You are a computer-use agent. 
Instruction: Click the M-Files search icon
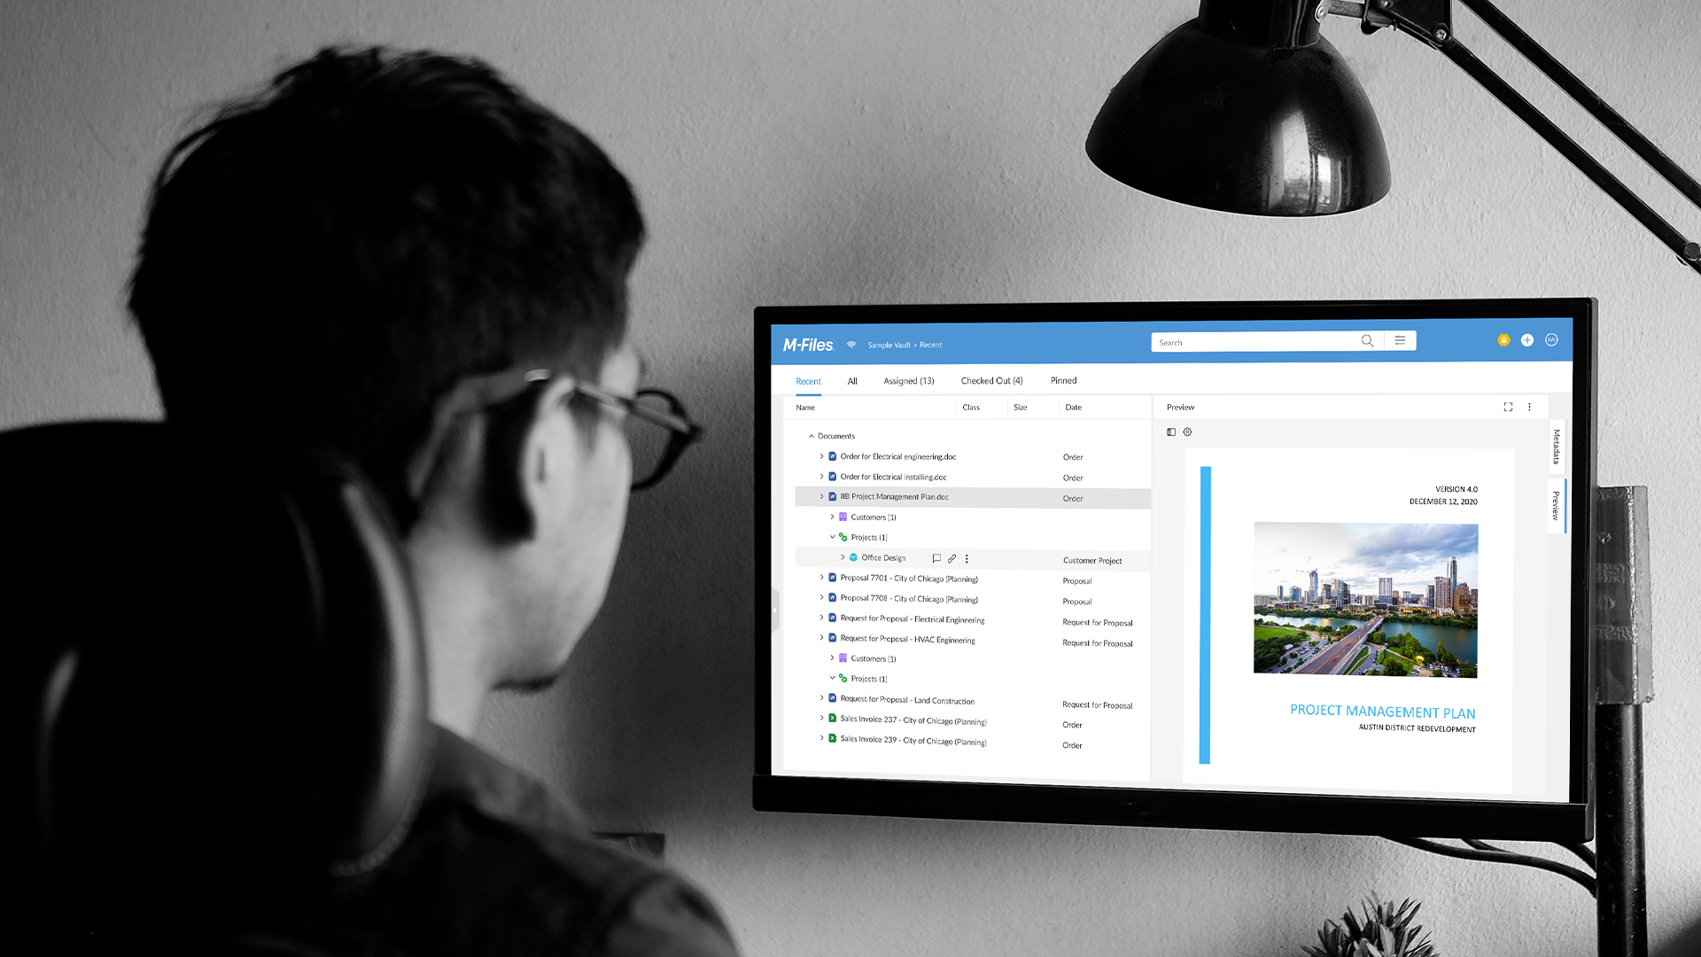[1366, 341]
